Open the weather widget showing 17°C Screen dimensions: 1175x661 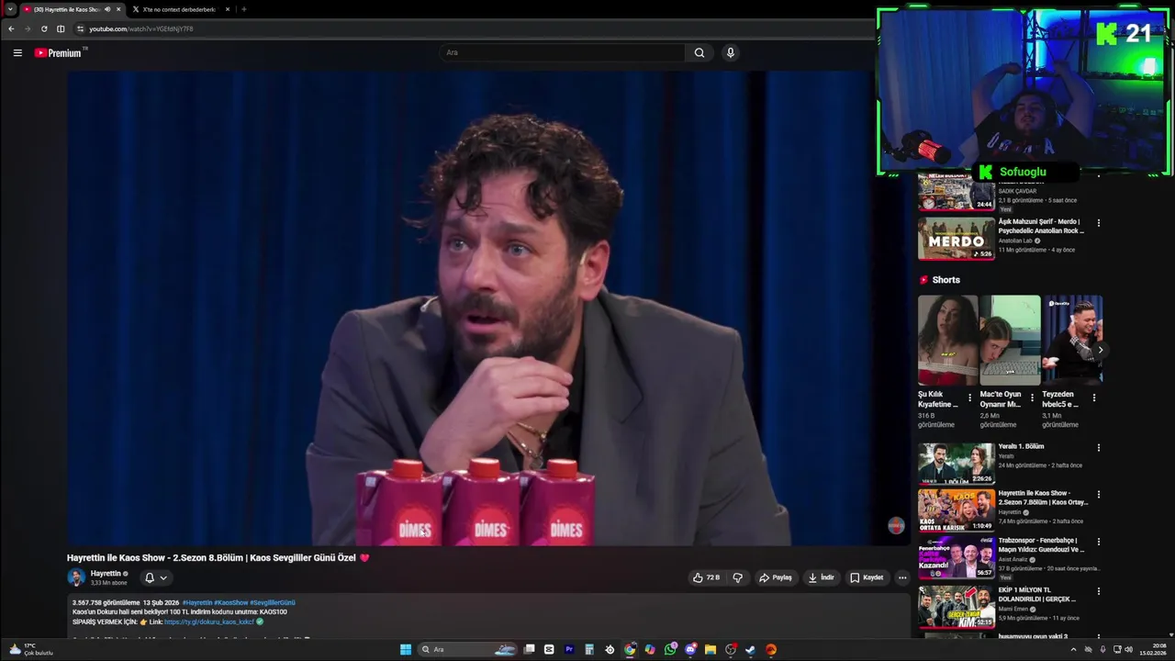pos(30,650)
